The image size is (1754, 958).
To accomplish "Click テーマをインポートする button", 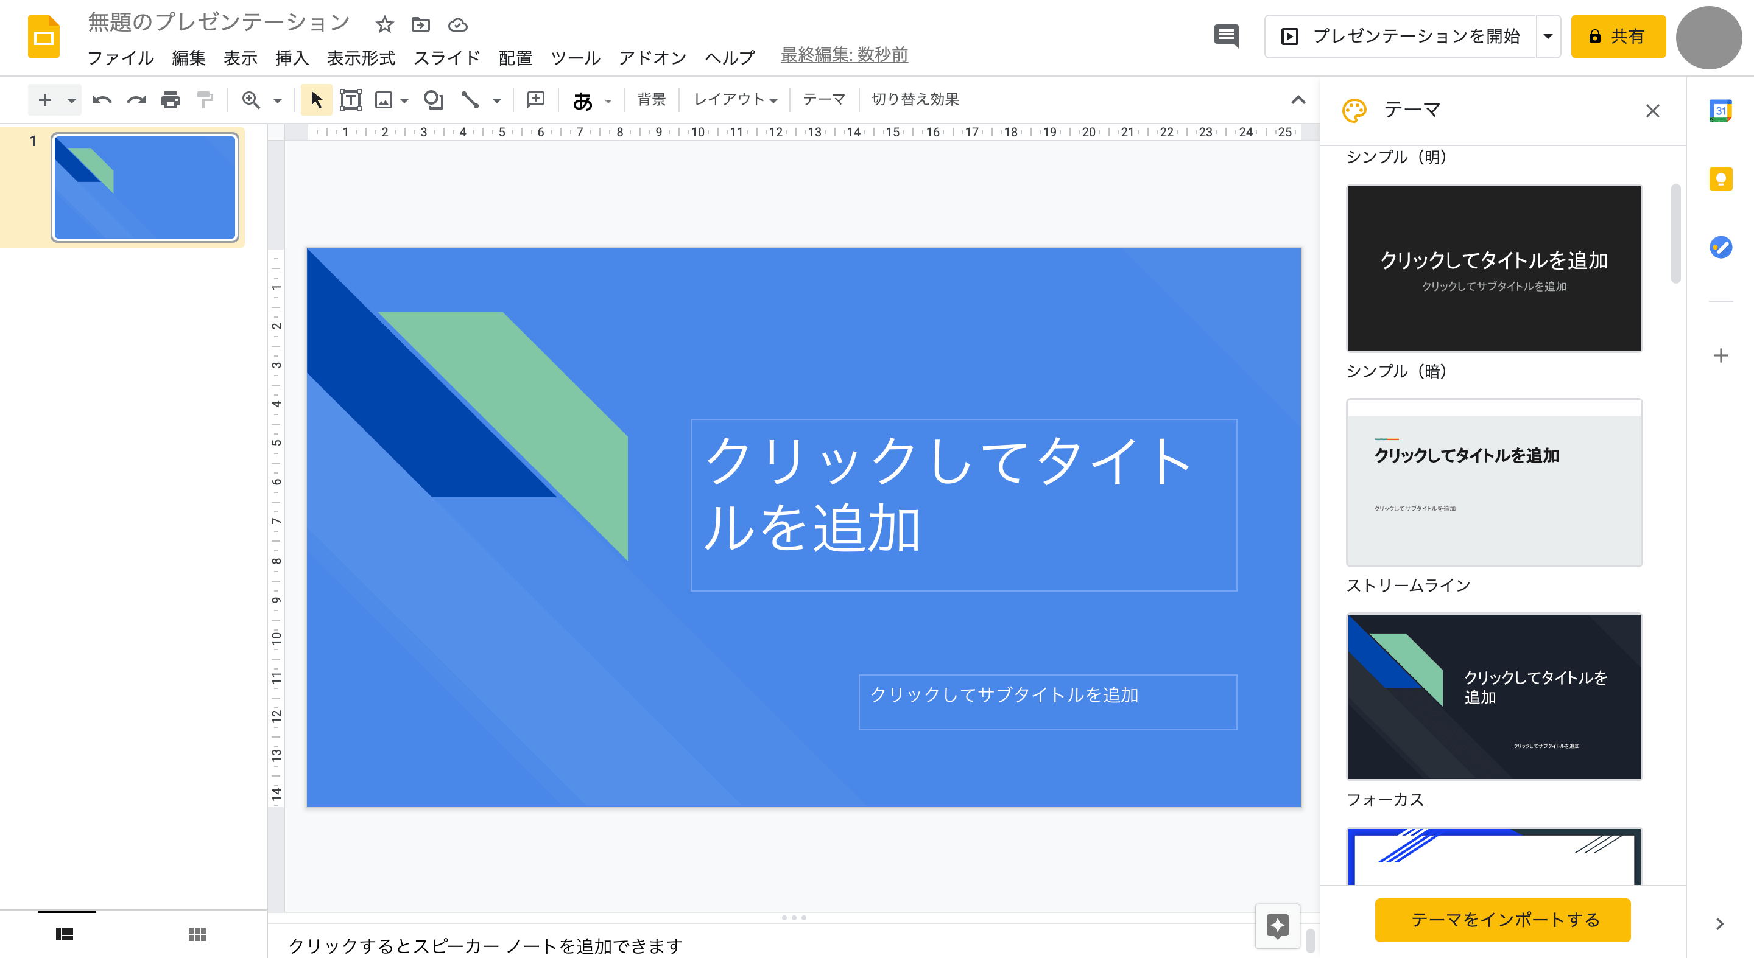I will [x=1502, y=920].
